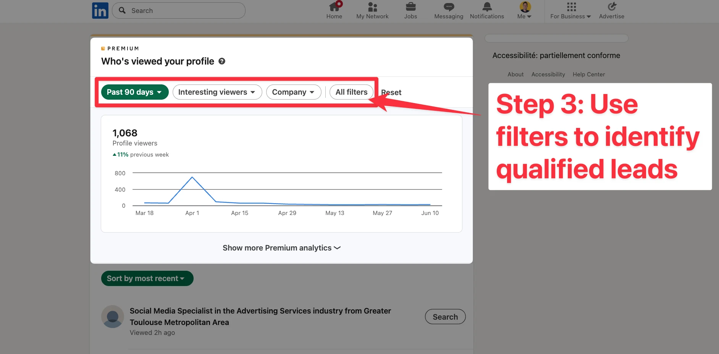Click the LinkedIn logo icon
This screenshot has height=354, width=719.
click(100, 10)
